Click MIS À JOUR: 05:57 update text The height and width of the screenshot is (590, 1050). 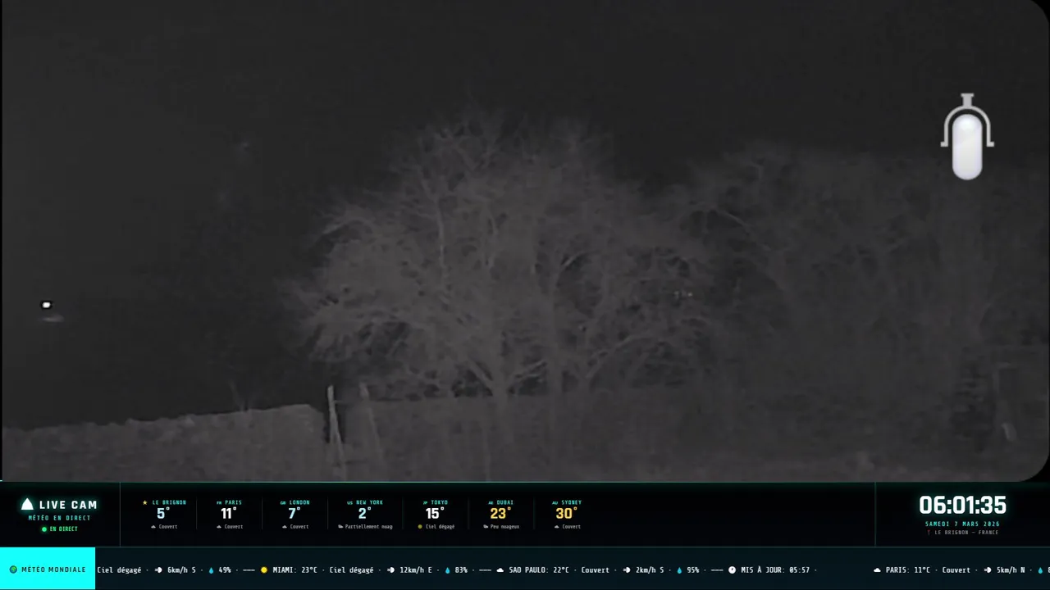coord(775,570)
